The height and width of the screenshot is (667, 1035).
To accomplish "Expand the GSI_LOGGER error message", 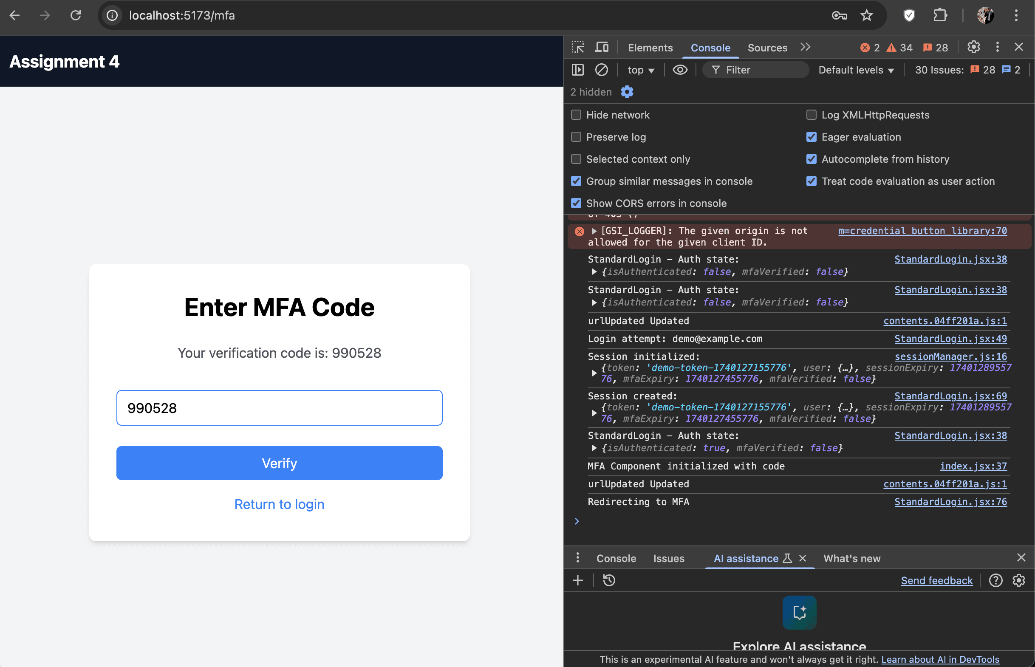I will point(594,231).
